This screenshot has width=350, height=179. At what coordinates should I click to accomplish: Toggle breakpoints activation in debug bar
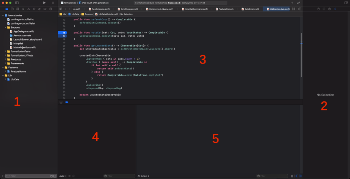click(67, 102)
